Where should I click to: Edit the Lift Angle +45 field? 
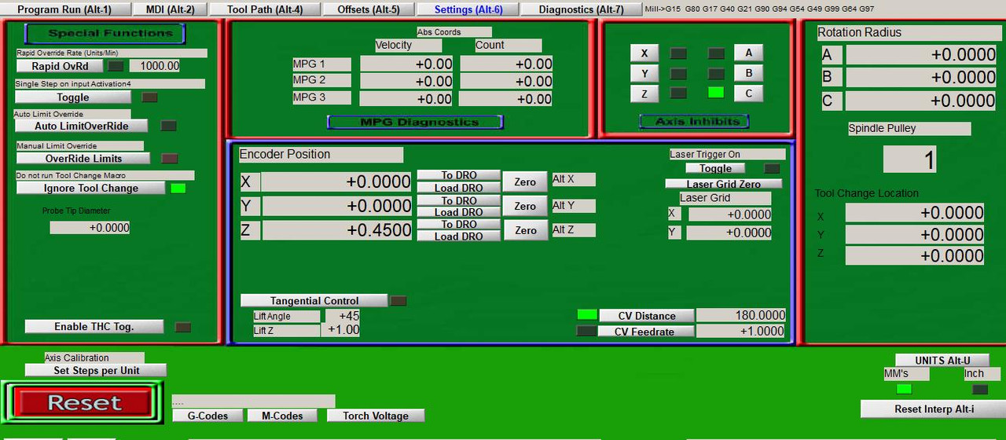point(343,316)
